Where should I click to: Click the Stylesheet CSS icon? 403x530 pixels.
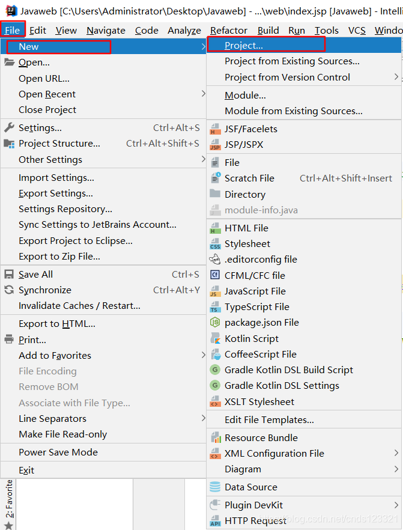(215, 244)
